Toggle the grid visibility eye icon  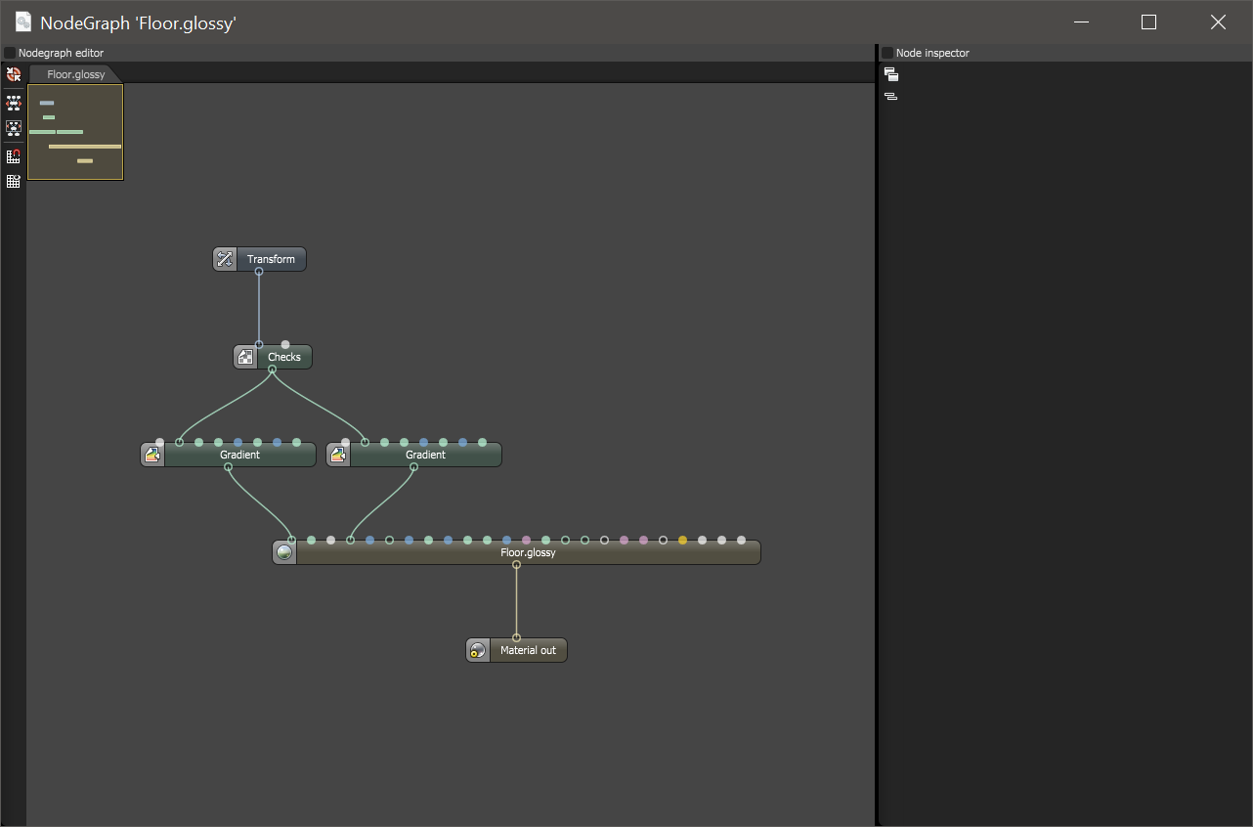(14, 181)
